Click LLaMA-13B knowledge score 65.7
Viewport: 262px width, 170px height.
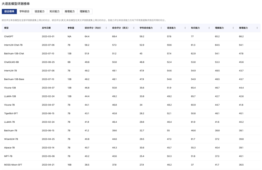193,96
